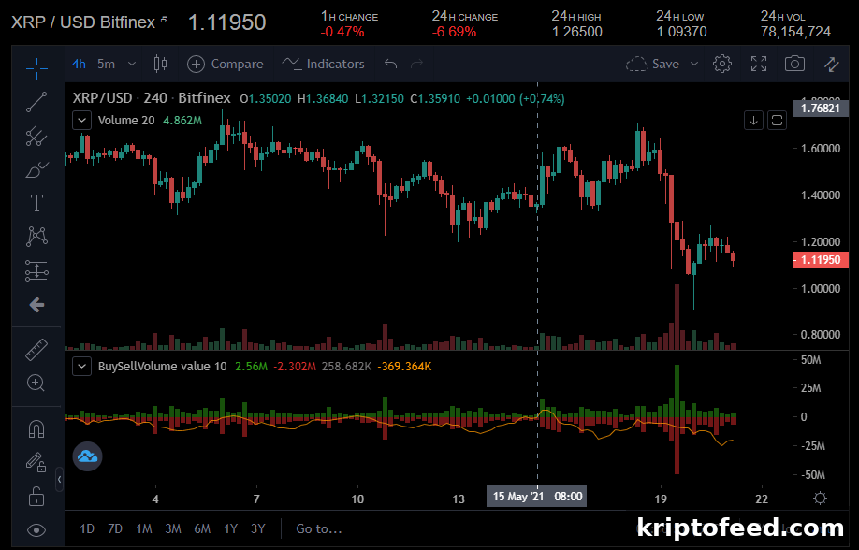Viewport: 859px width, 550px height.
Task: Select the crosshair cursor tool
Action: click(x=36, y=68)
